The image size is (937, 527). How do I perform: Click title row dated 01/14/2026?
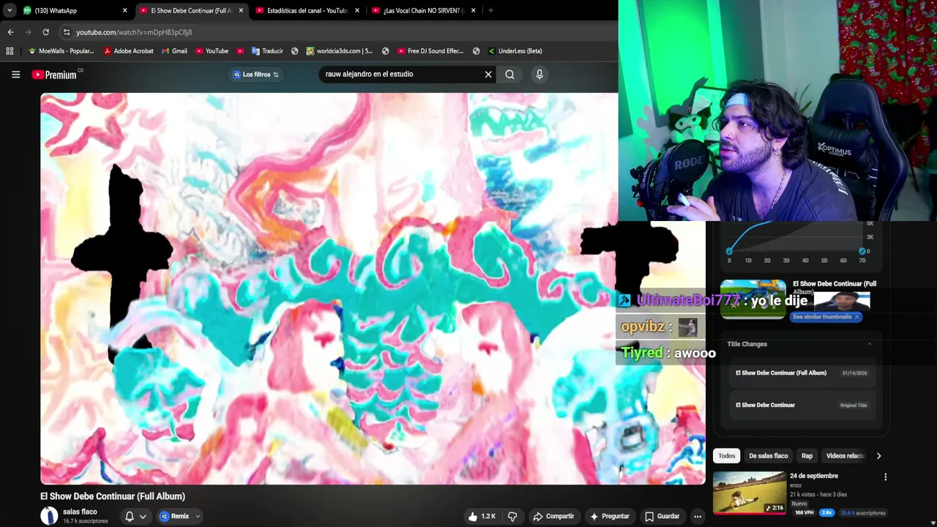coord(801,373)
